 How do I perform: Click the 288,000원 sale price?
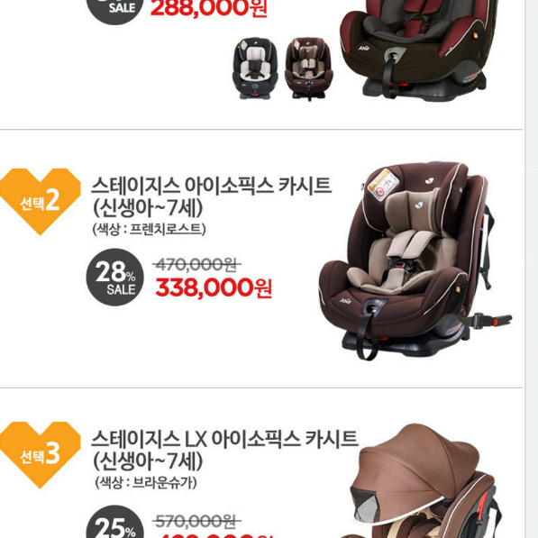208,9
